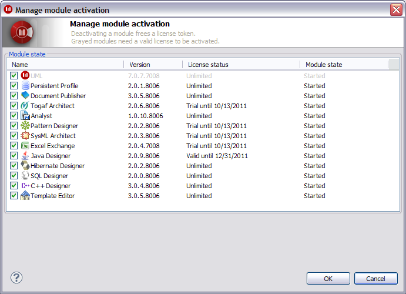The image size is (406, 294).
Task: Uncheck the Hibernate Designer checkbox
Action: [x=14, y=165]
